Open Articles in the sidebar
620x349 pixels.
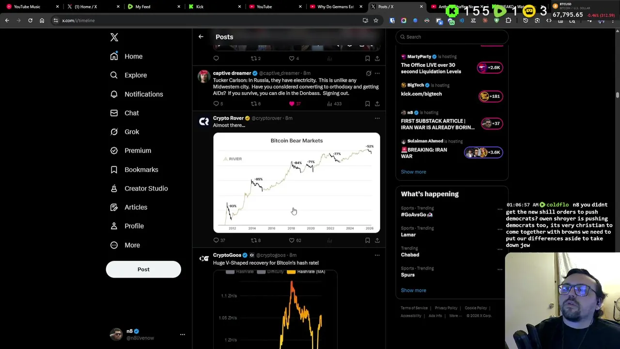pos(128,207)
